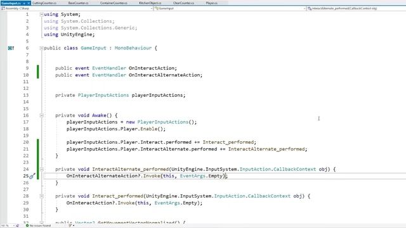Open the ContainerCounter.cs tab
The width and height of the screenshot is (406, 228).
click(x=114, y=3)
